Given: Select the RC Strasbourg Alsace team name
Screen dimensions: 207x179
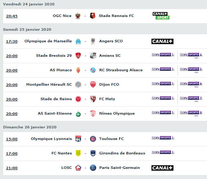Looking at the screenshot, I should 121,70.
